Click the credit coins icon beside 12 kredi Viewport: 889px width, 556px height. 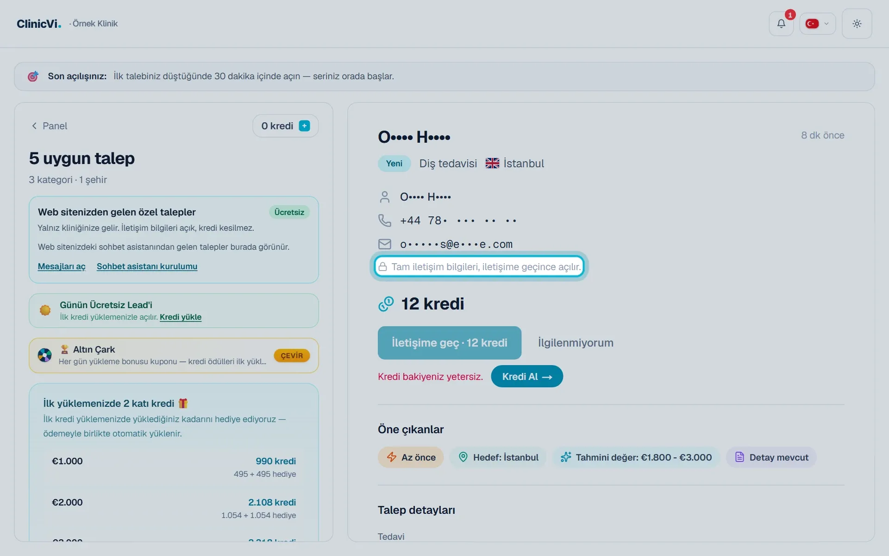tap(386, 304)
